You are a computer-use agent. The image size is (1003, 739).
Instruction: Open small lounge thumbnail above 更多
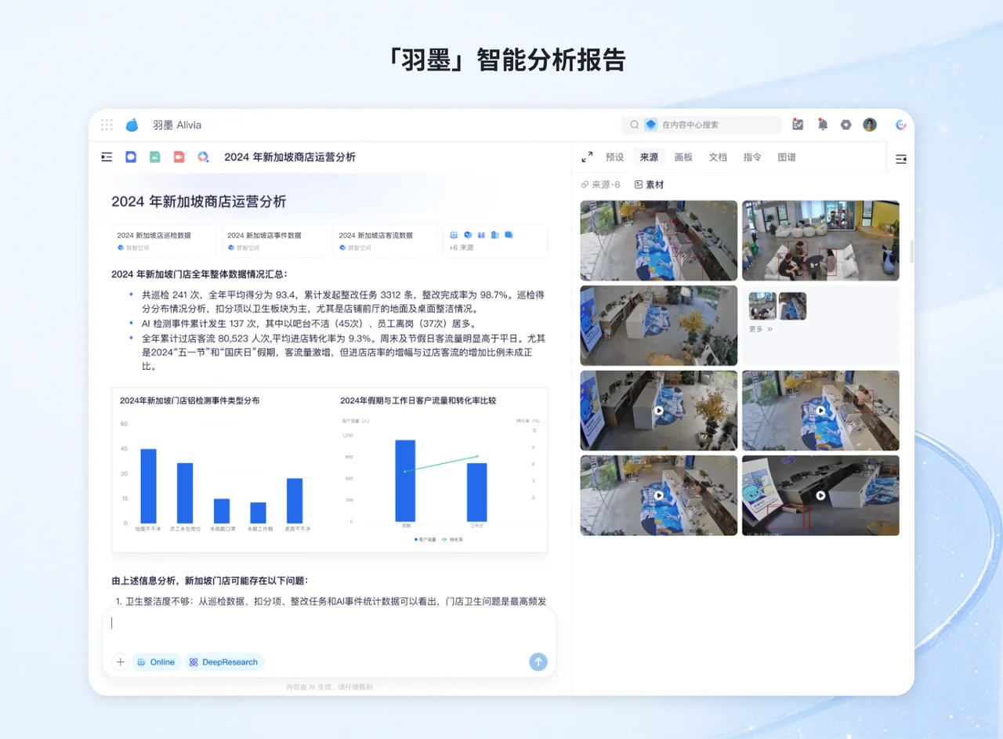pos(762,306)
